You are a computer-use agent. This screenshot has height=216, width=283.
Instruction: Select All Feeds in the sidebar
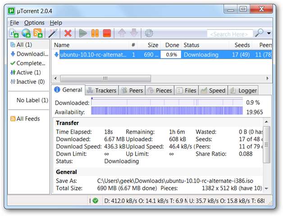pyautogui.click(x=28, y=119)
